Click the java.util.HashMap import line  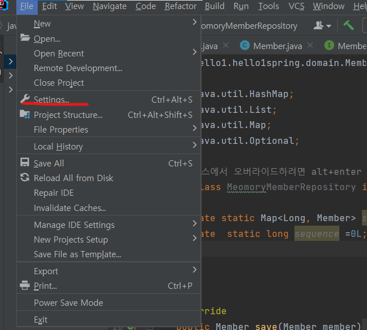tap(247, 94)
